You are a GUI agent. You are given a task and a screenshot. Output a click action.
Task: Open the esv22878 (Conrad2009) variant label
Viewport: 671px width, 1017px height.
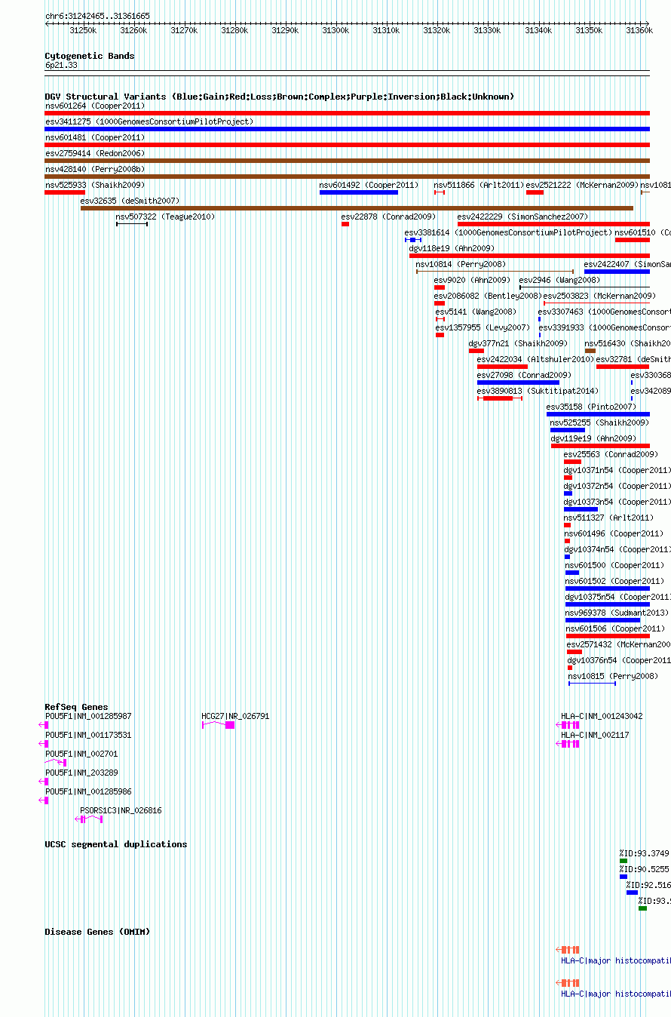[x=388, y=217]
